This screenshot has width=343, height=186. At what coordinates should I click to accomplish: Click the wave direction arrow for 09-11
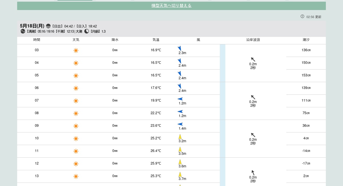click(x=253, y=135)
